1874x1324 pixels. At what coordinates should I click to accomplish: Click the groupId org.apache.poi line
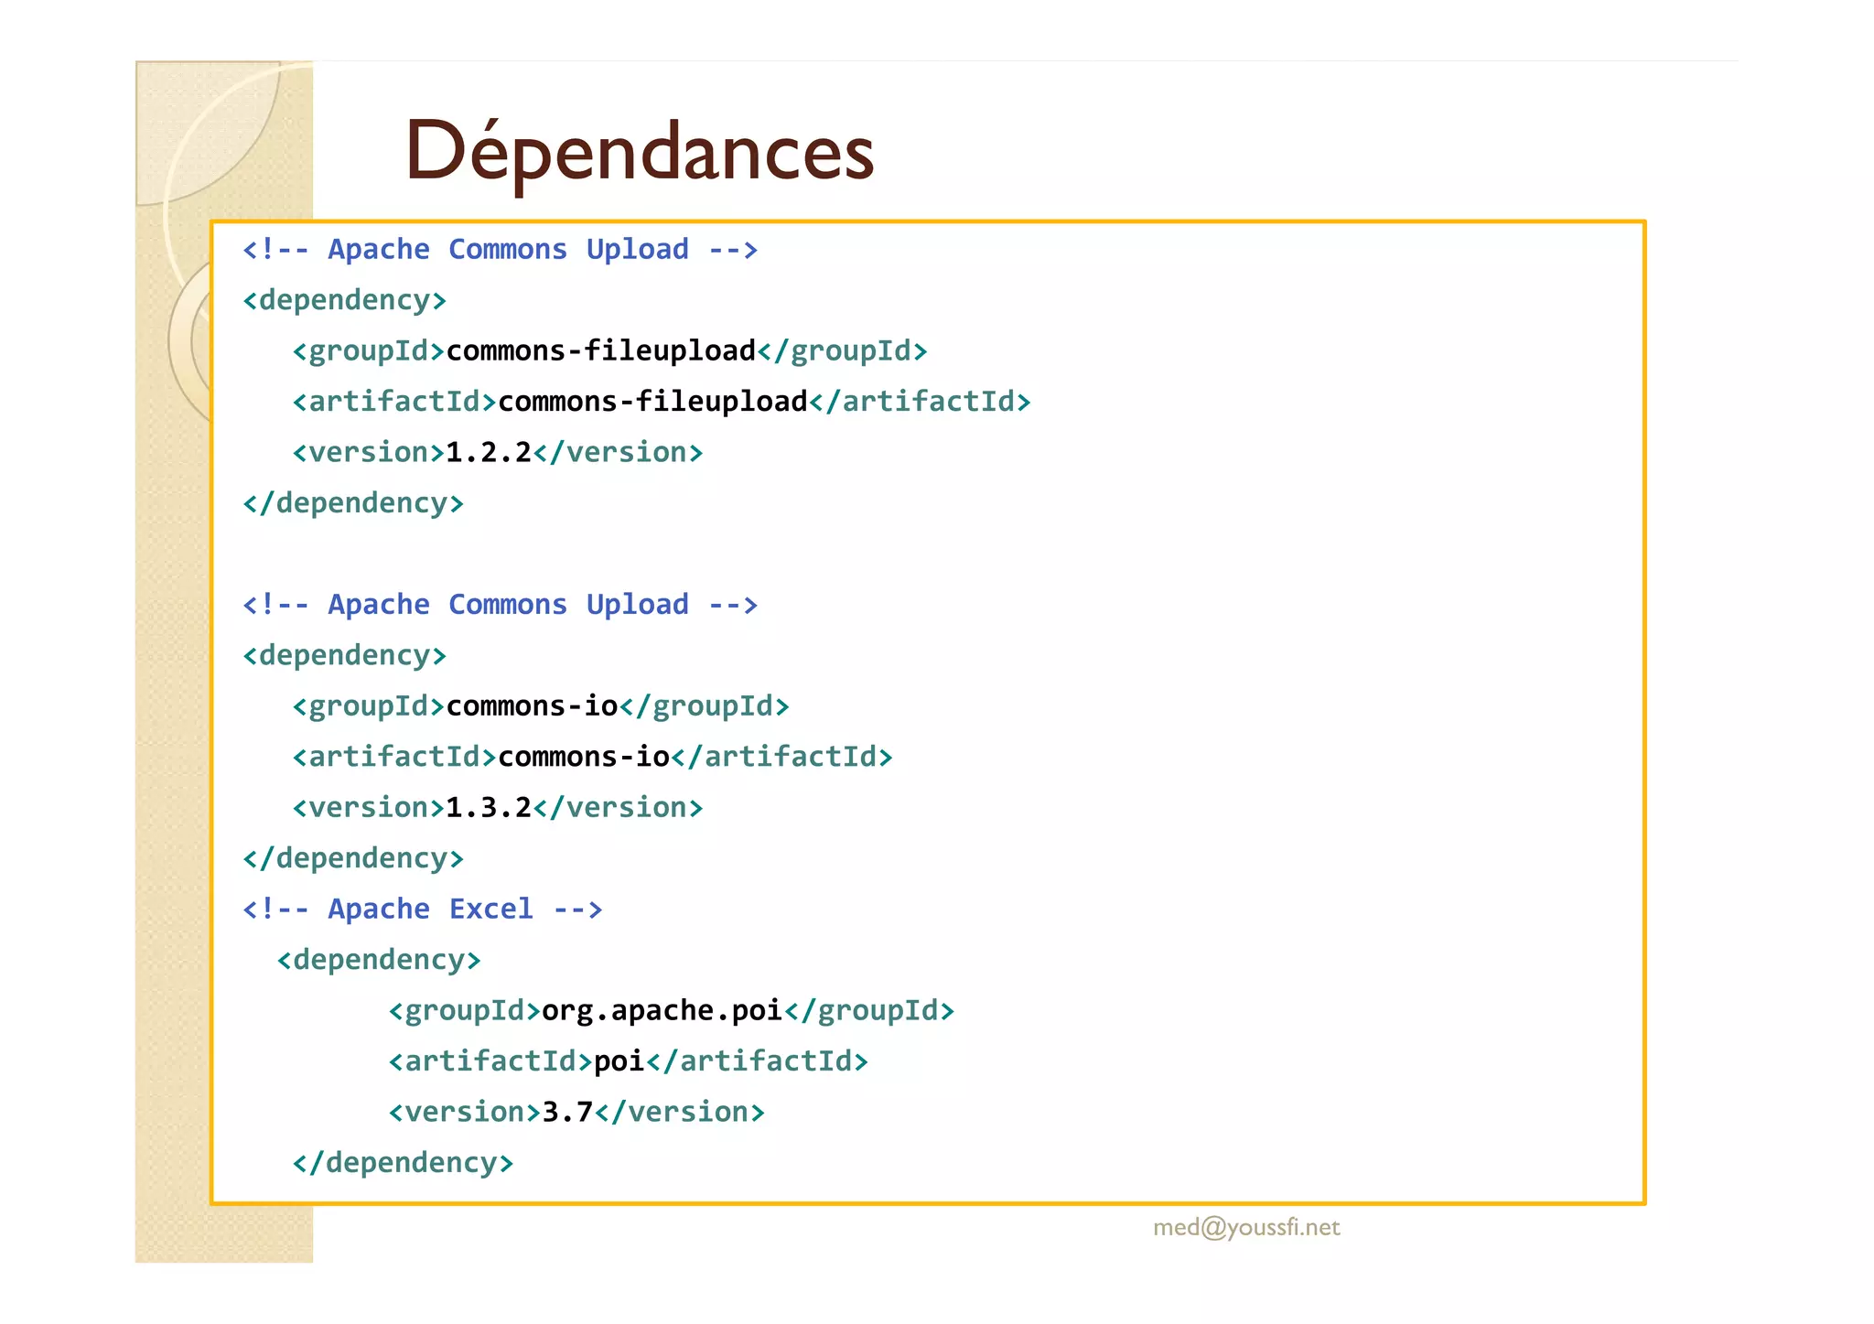tap(672, 1010)
